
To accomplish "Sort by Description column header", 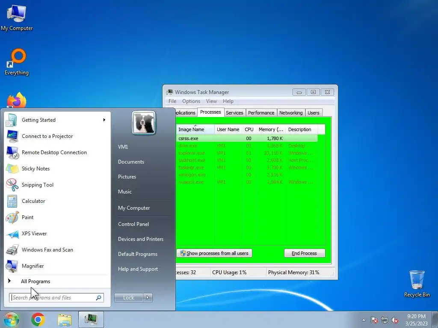I will (x=302, y=129).
